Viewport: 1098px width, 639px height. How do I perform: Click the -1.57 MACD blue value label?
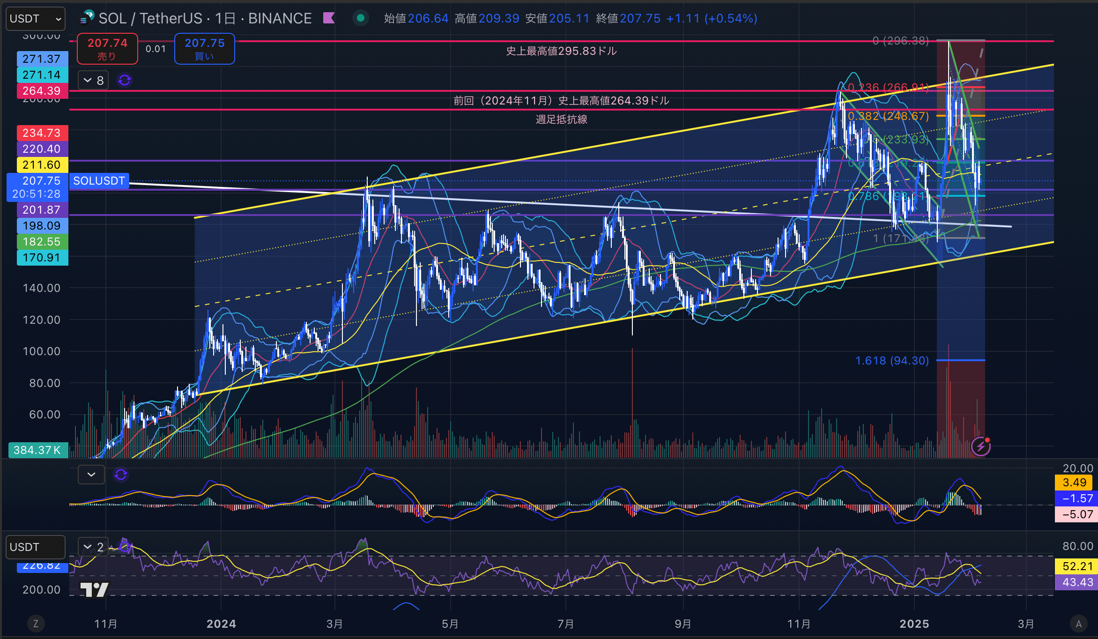1077,498
